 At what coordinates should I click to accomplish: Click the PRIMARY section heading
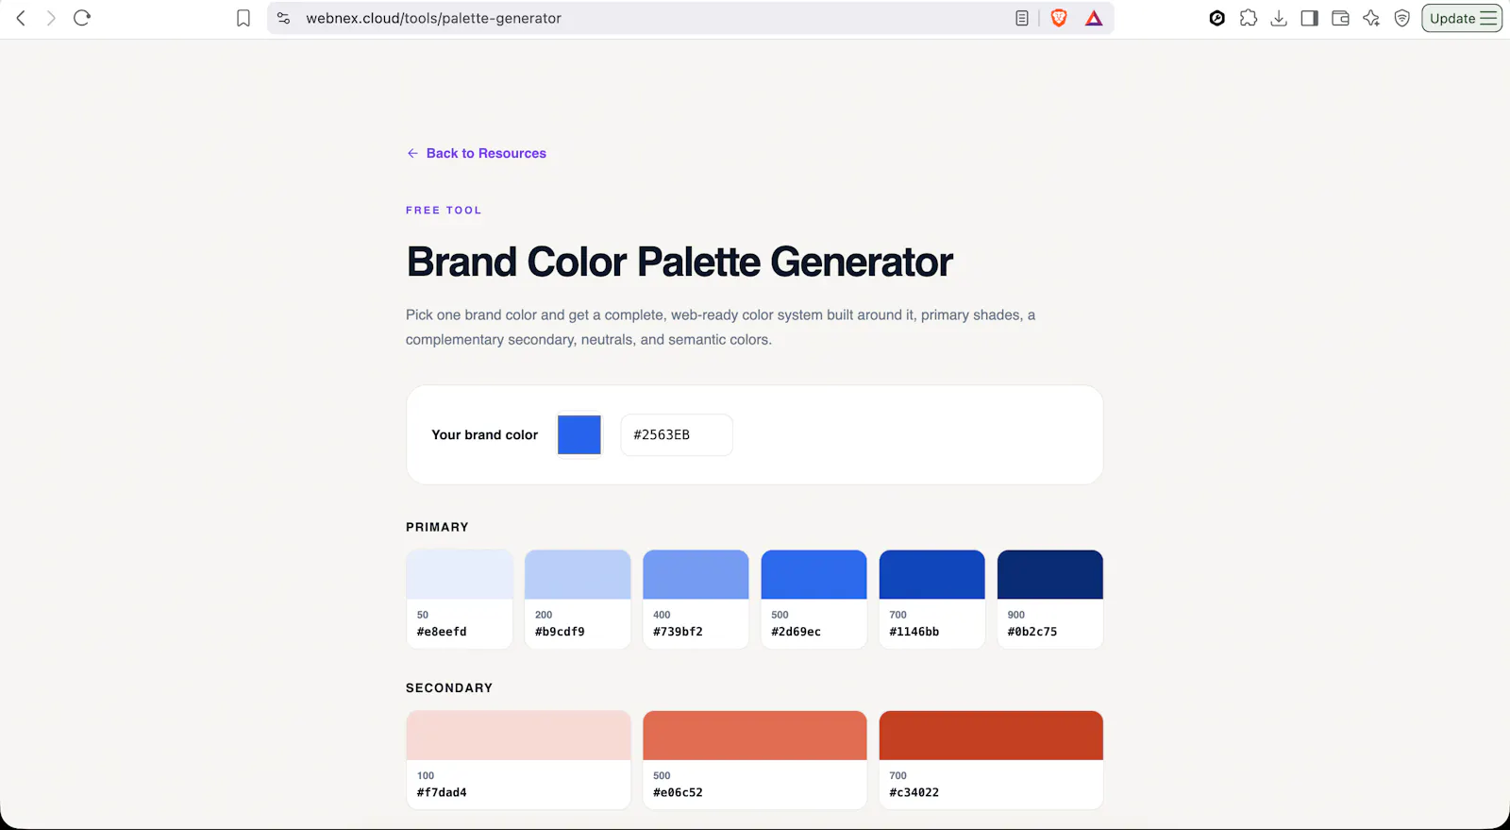click(437, 527)
